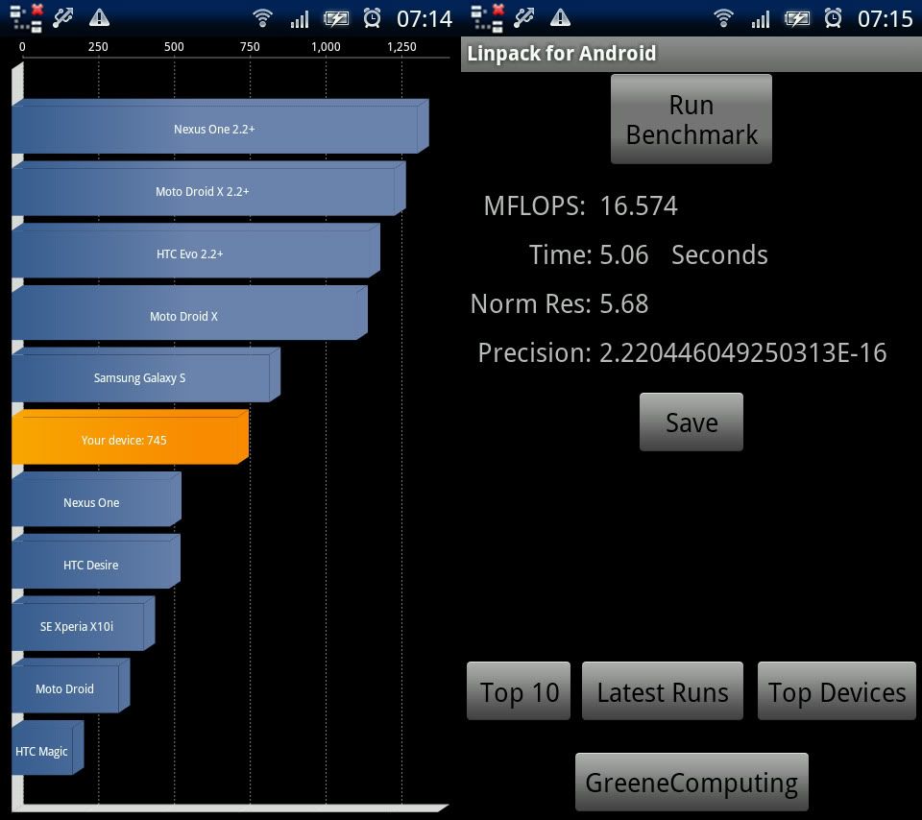Tap the 1,000 axis label
This screenshot has width=922, height=820.
click(326, 47)
